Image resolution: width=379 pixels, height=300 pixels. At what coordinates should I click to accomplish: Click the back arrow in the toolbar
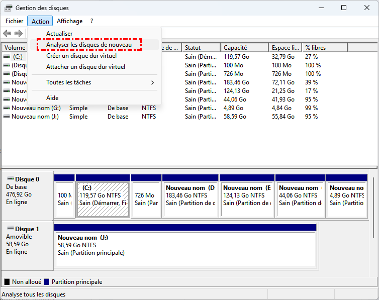(x=7, y=34)
